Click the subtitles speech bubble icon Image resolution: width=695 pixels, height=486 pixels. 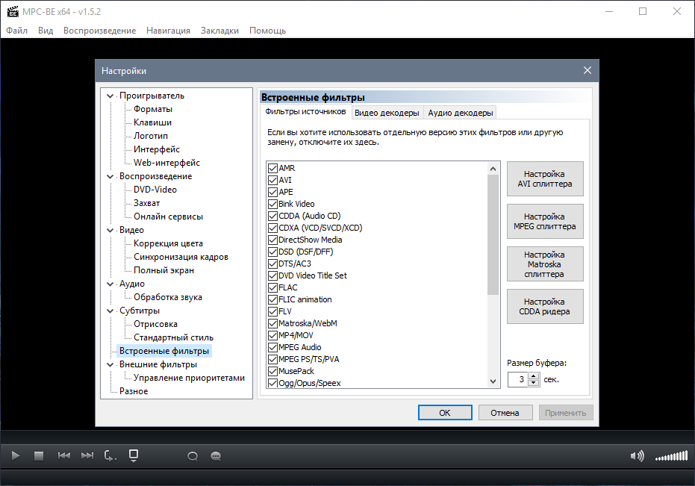tap(216, 455)
